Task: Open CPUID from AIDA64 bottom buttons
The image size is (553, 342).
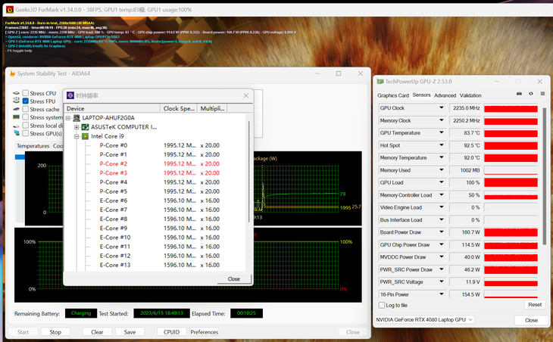Action: tap(171, 332)
